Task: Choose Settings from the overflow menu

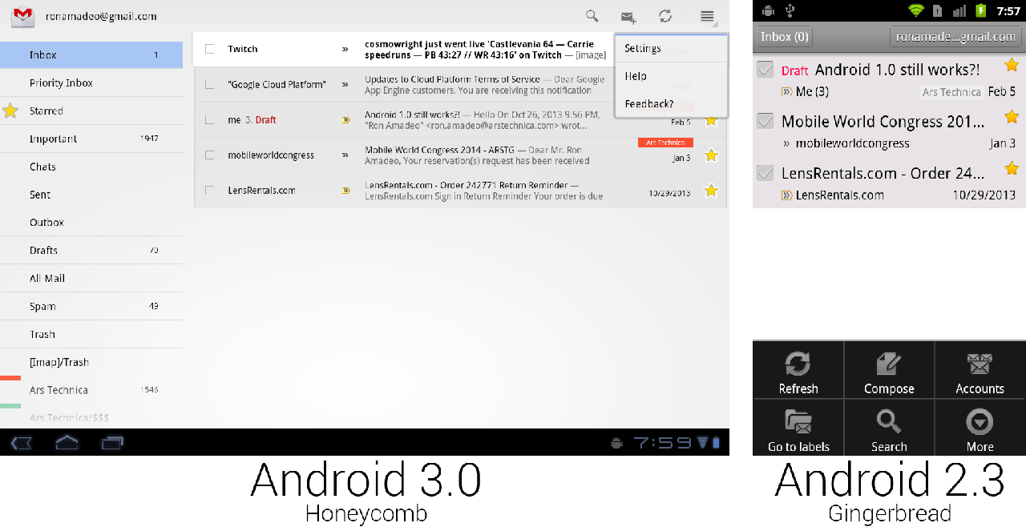Action: [x=643, y=49]
